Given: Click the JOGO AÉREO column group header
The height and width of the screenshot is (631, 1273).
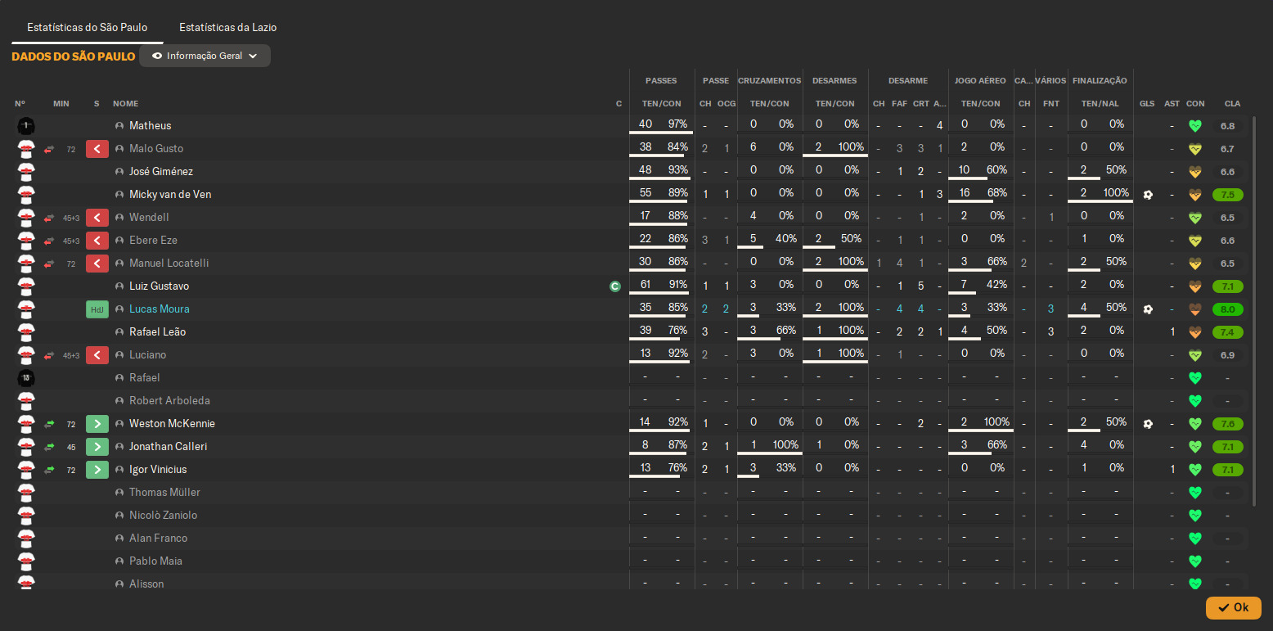Looking at the screenshot, I should pos(980,81).
